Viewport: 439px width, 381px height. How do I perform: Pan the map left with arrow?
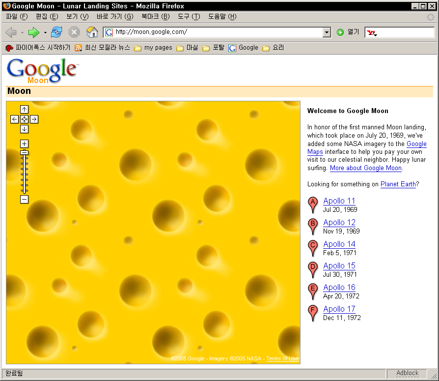click(x=15, y=119)
